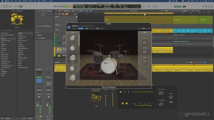Viewport: 214px width, 120px height.
Task: Toggle the Loop checkbox in Region inspector
Action: pyautogui.click(x=45, y=16)
